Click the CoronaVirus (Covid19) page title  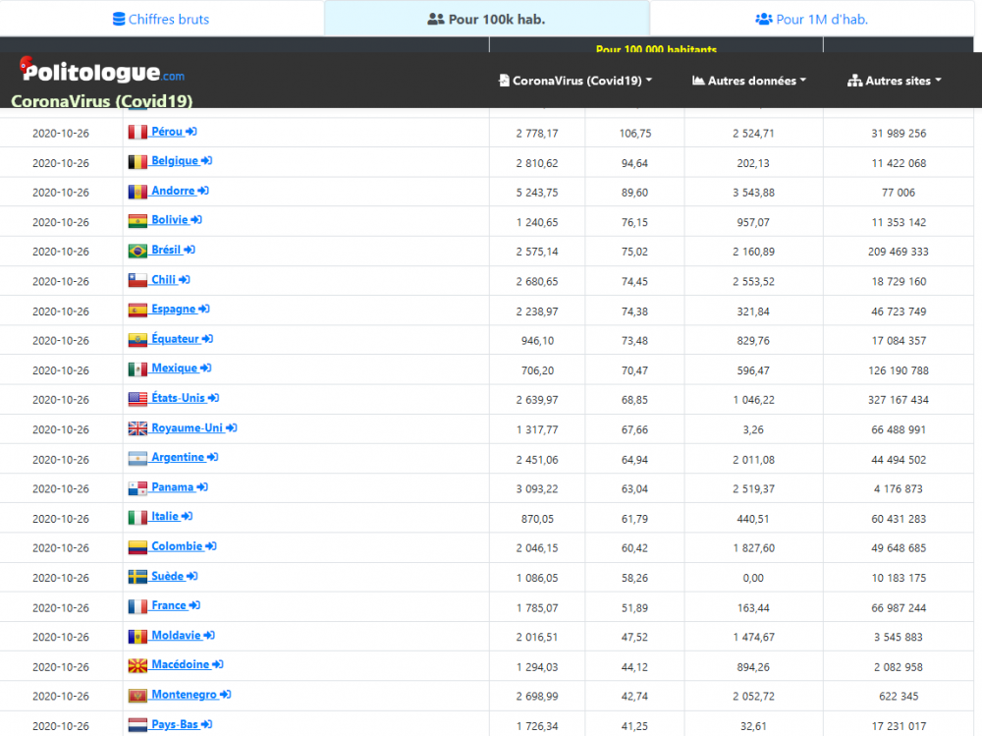(x=101, y=101)
